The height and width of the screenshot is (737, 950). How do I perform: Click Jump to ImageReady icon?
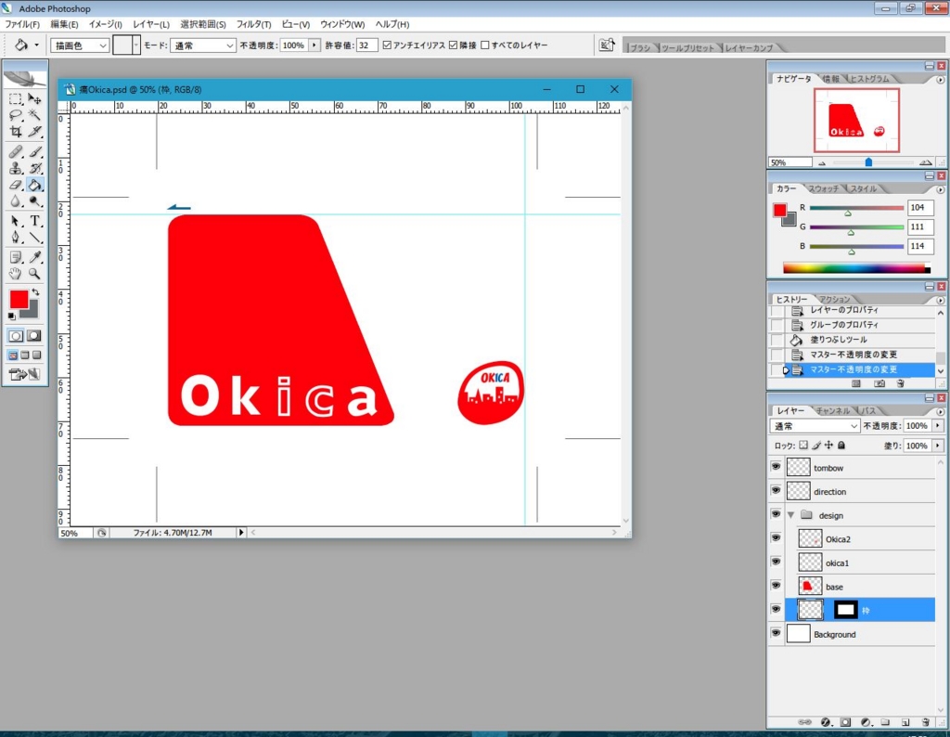[25, 375]
